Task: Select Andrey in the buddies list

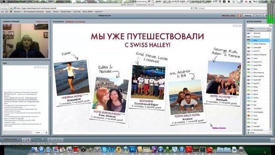Action: [x=258, y=44]
